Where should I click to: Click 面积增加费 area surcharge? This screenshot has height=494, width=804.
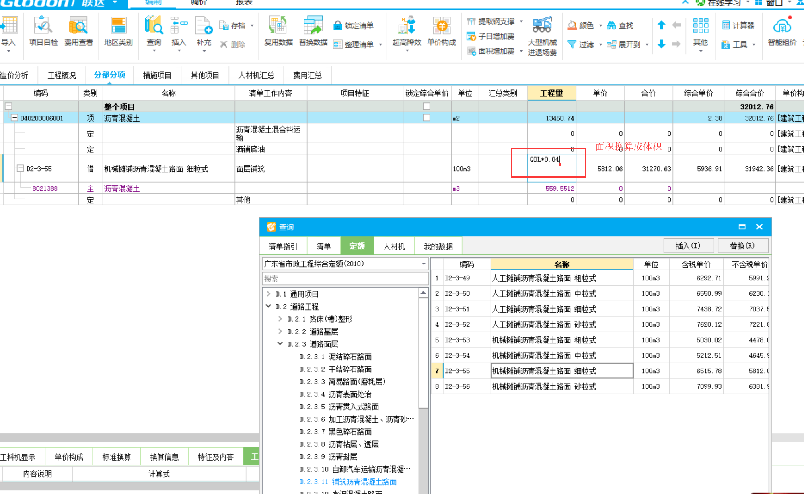[x=491, y=51]
